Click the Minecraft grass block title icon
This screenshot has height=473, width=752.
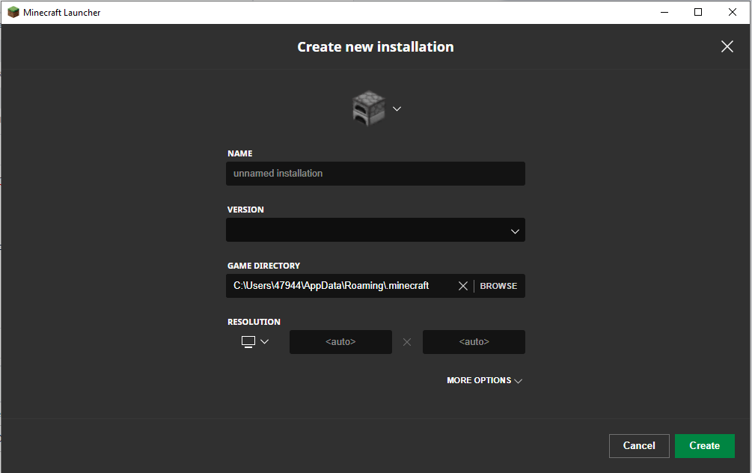(x=13, y=12)
